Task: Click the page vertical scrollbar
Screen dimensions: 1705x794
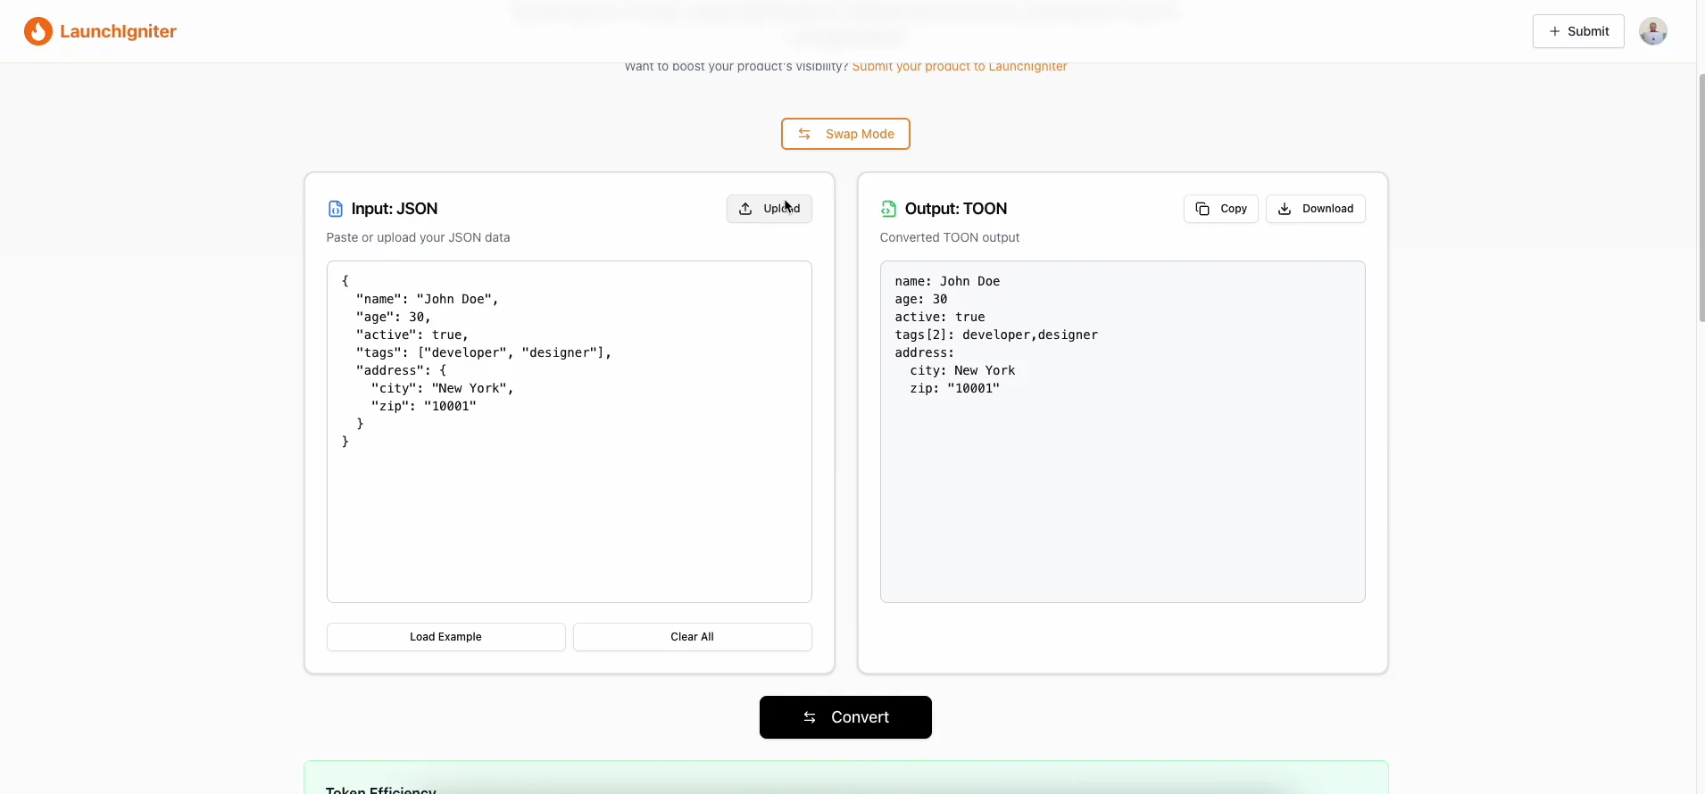Action: [x=1701, y=198]
